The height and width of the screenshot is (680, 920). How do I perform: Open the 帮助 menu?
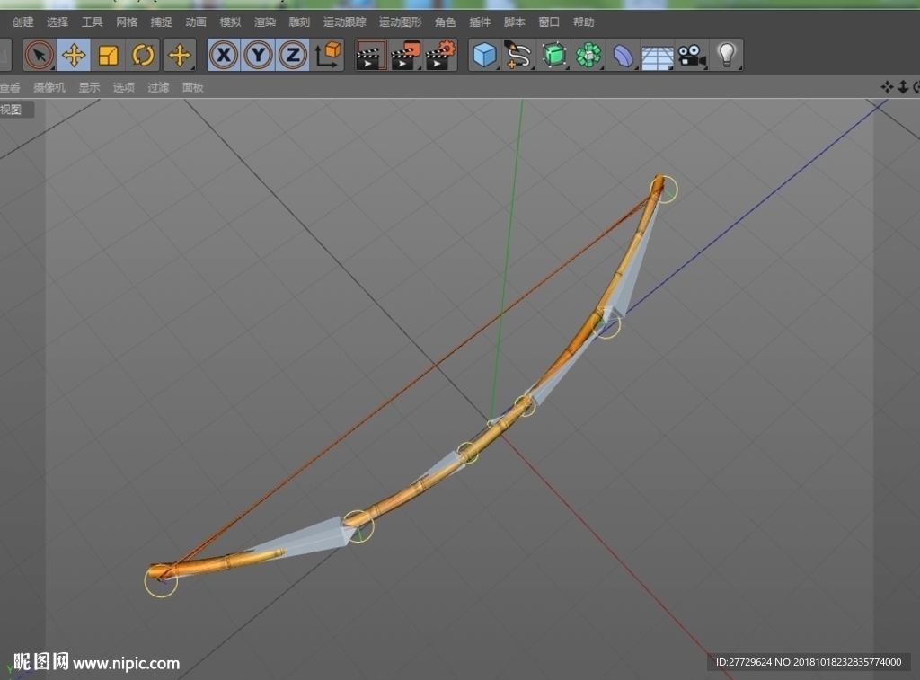click(584, 22)
